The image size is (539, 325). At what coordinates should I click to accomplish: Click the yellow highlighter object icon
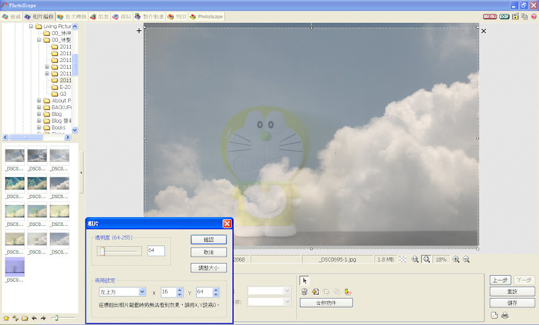tap(348, 292)
